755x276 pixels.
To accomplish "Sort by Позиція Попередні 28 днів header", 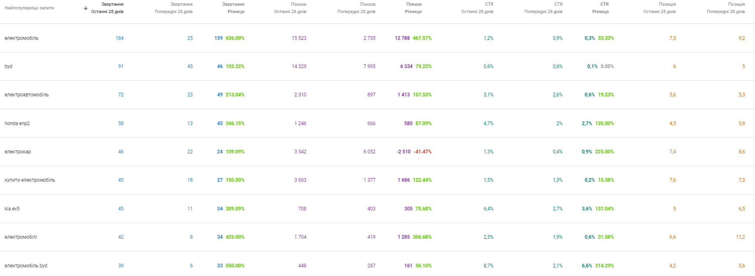I will click(x=726, y=8).
